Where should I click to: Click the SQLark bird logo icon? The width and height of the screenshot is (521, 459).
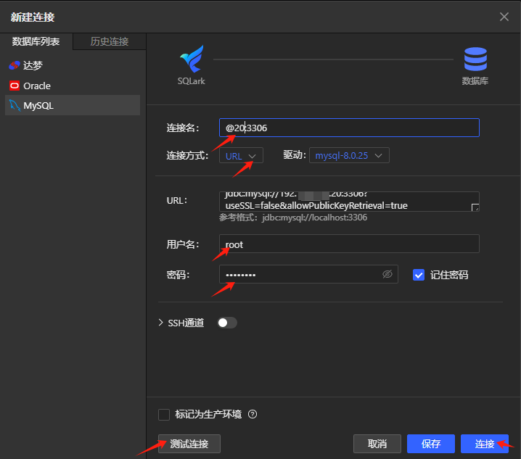point(192,59)
